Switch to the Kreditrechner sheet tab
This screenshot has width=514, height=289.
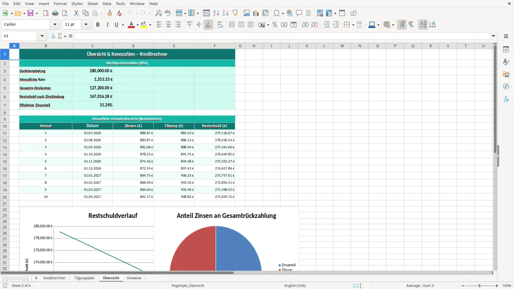pos(54,278)
